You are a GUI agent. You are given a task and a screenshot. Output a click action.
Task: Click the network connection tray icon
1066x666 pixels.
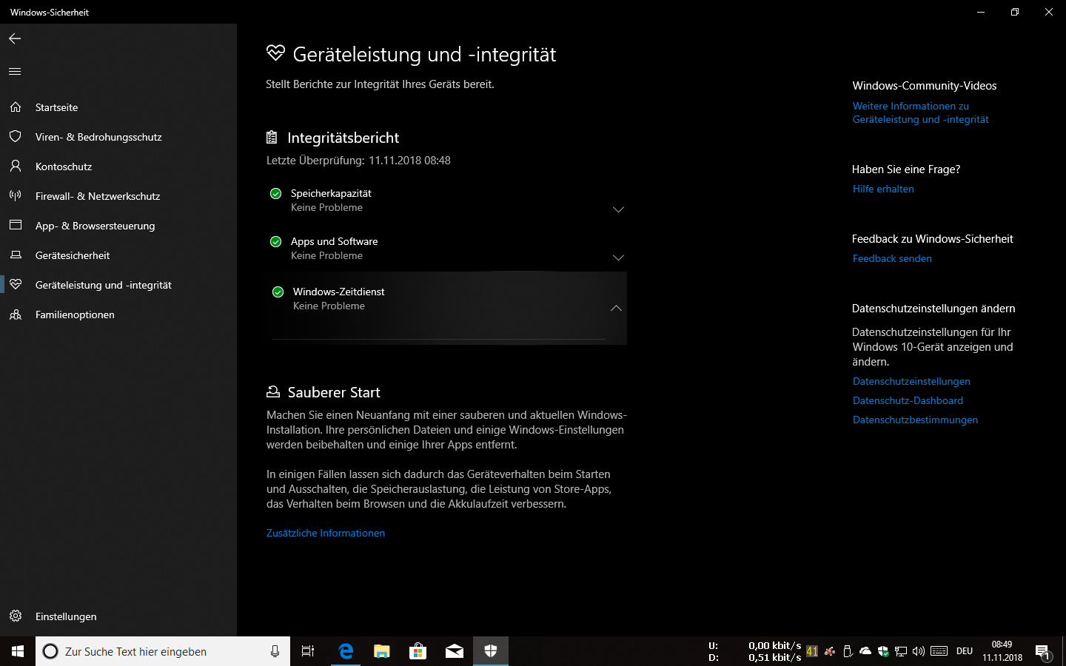tap(901, 651)
